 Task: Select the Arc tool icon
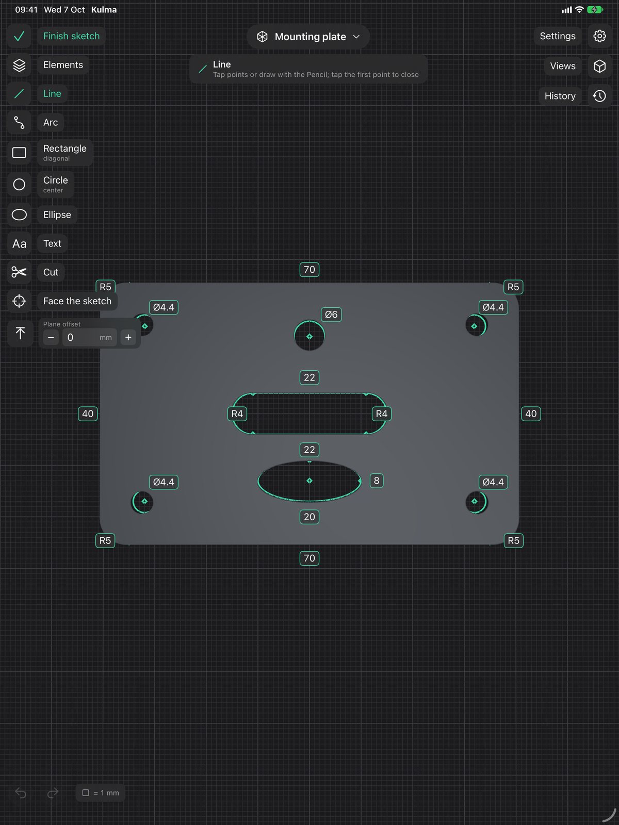19,122
